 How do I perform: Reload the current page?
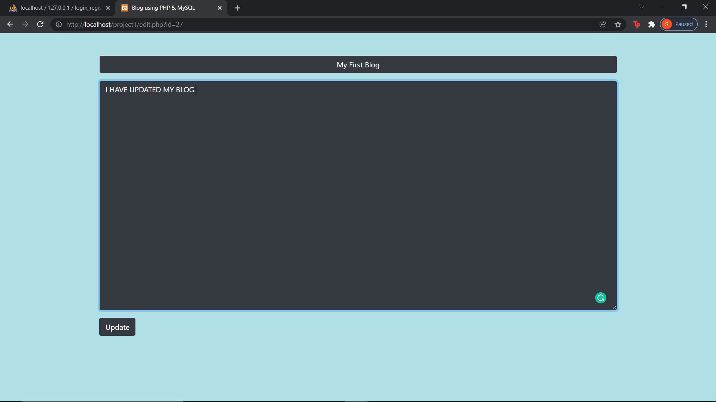[40, 24]
